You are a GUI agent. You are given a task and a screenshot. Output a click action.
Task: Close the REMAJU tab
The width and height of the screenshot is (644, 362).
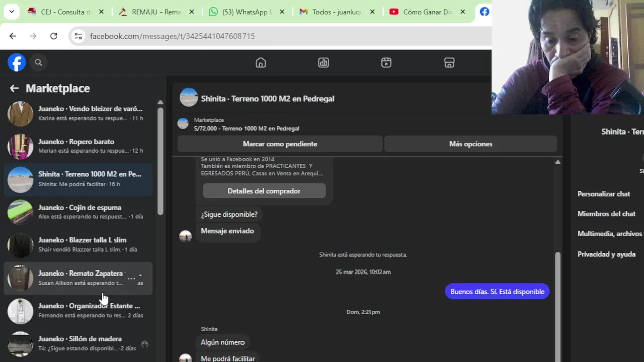point(192,12)
